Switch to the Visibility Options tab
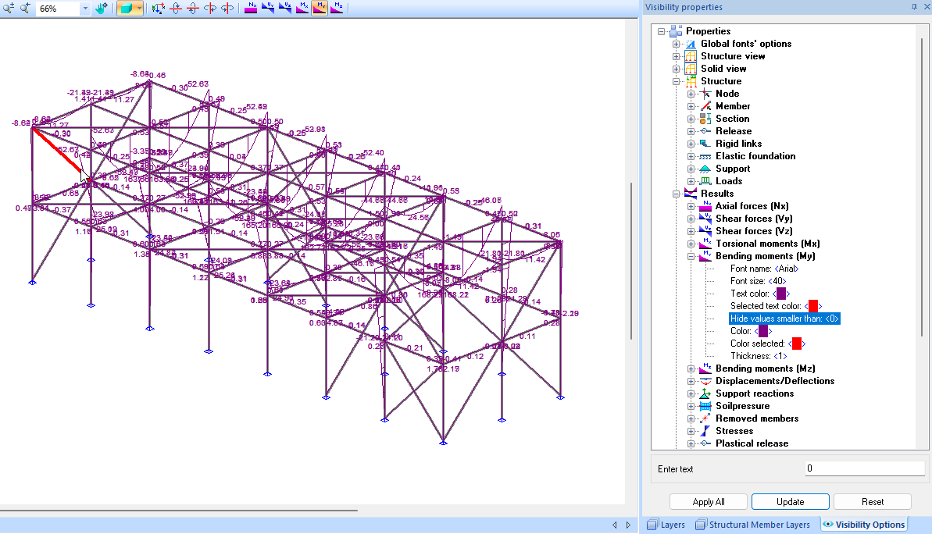 pyautogui.click(x=864, y=525)
